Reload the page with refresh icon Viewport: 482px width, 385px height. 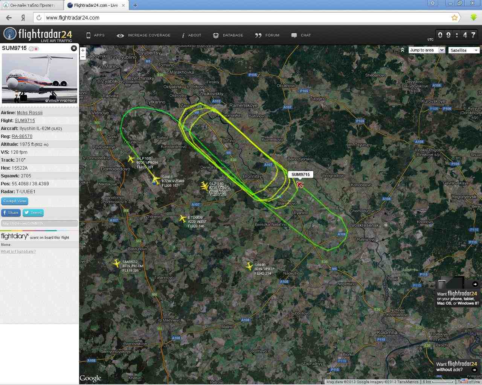pos(39,18)
